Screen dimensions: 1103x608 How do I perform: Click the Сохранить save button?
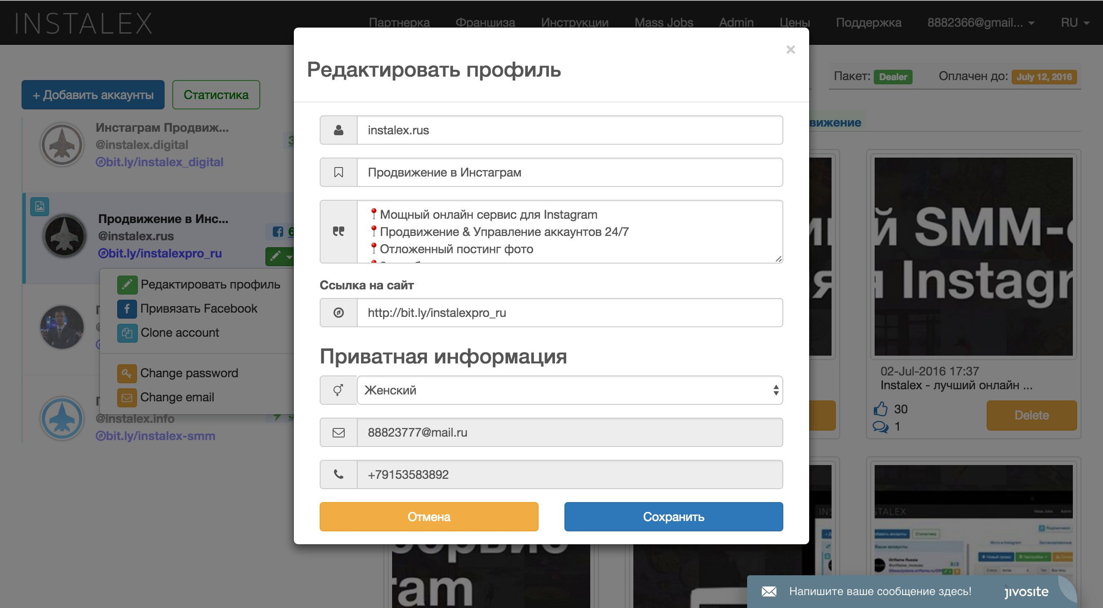(x=673, y=516)
